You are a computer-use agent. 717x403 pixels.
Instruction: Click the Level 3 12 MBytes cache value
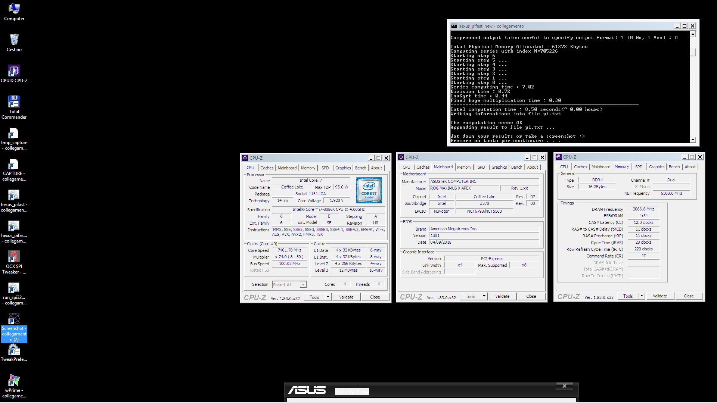348,270
